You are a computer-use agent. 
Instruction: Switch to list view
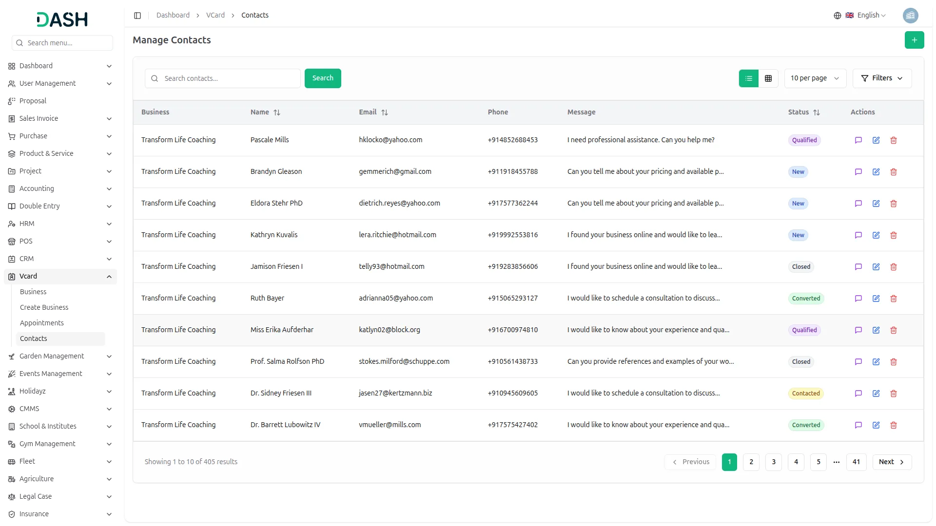coord(748,78)
